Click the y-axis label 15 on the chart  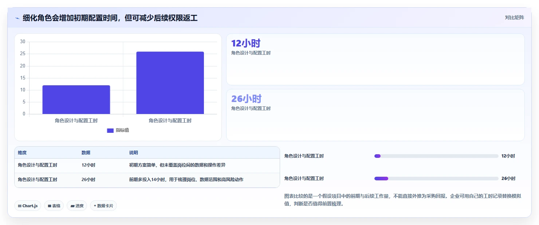(x=23, y=78)
